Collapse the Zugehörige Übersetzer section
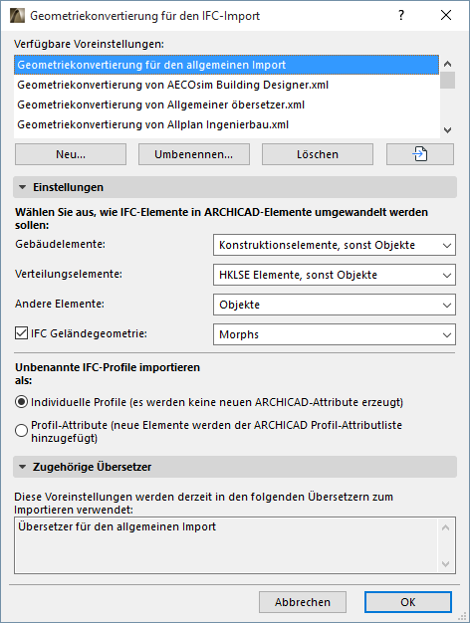The height and width of the screenshot is (623, 470). [23, 467]
